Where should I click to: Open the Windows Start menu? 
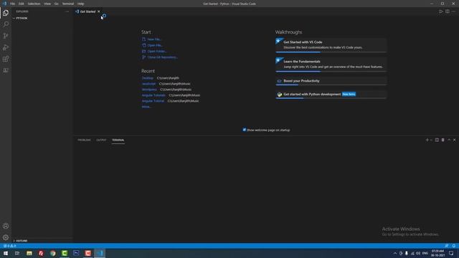click(x=6, y=253)
